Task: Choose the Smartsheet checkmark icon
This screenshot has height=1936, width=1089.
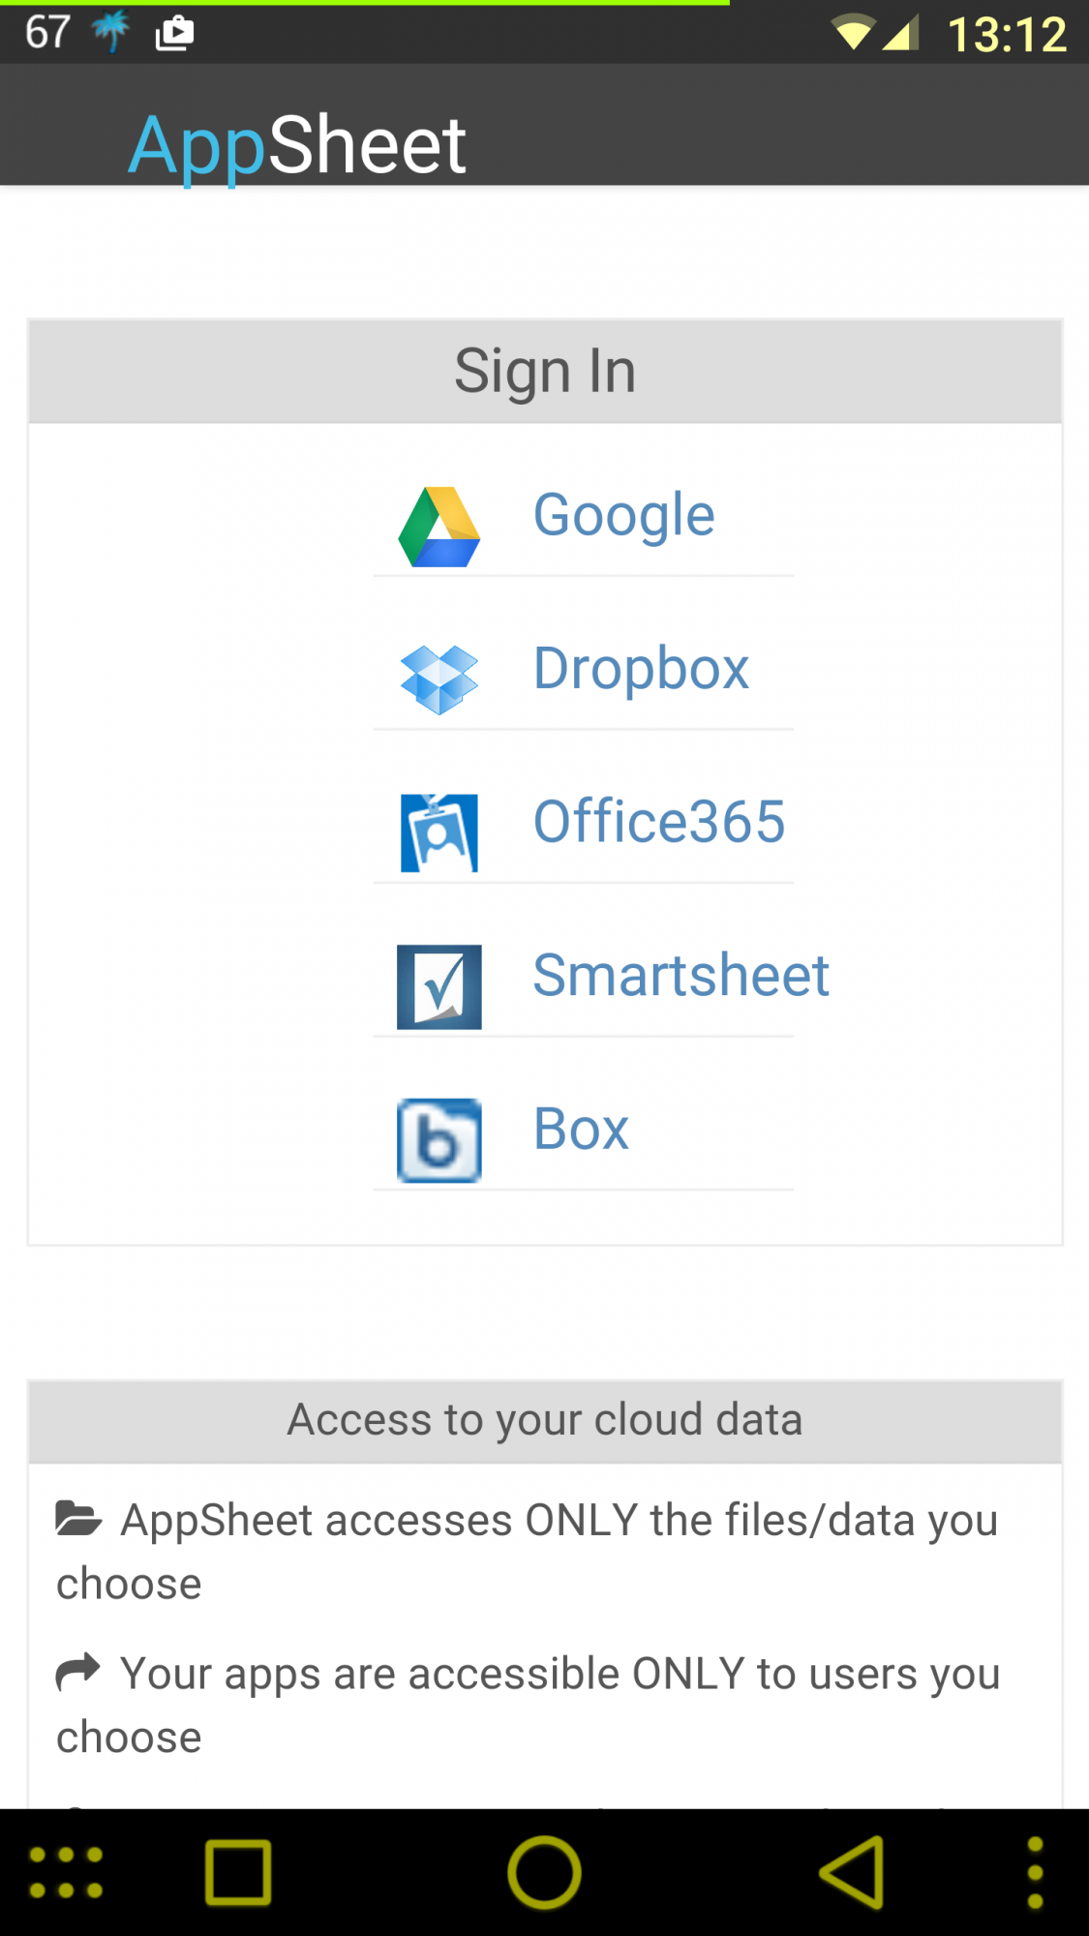Action: 439,986
